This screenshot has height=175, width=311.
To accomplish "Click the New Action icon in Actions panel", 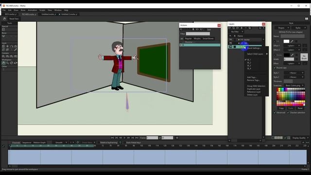I will point(181,29).
